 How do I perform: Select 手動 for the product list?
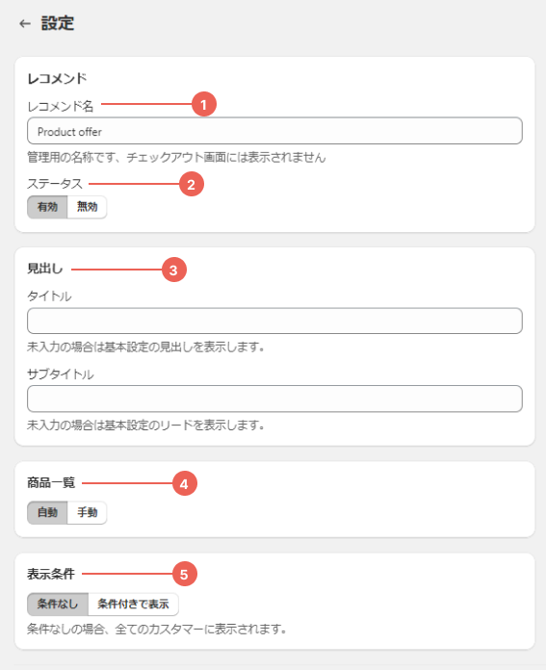click(87, 512)
